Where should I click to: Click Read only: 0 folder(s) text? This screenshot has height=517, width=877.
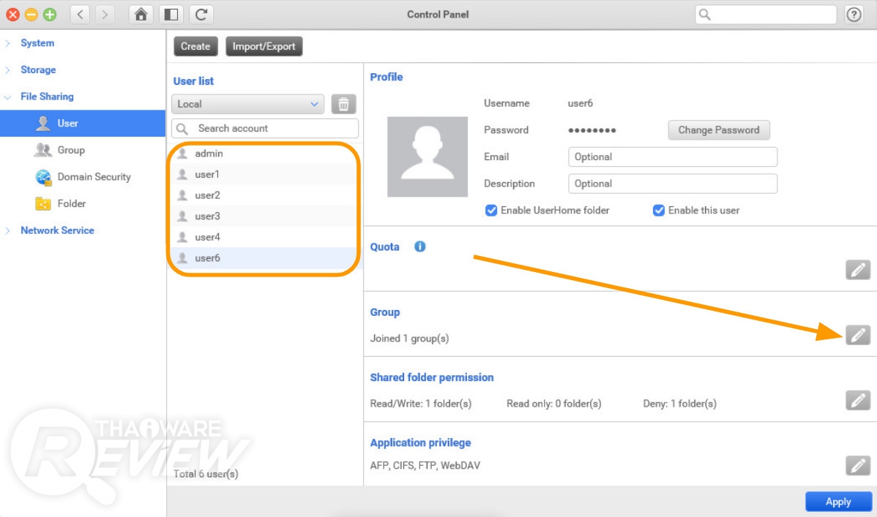point(553,404)
